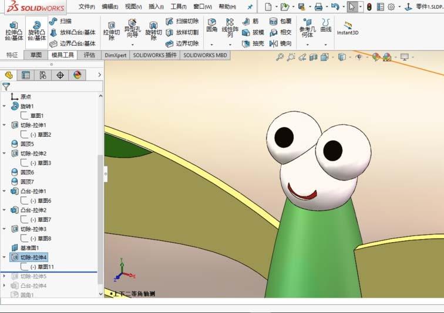Select the 拉伸凸台/基体 extrude boss tool
444x313 pixels.
14,31
